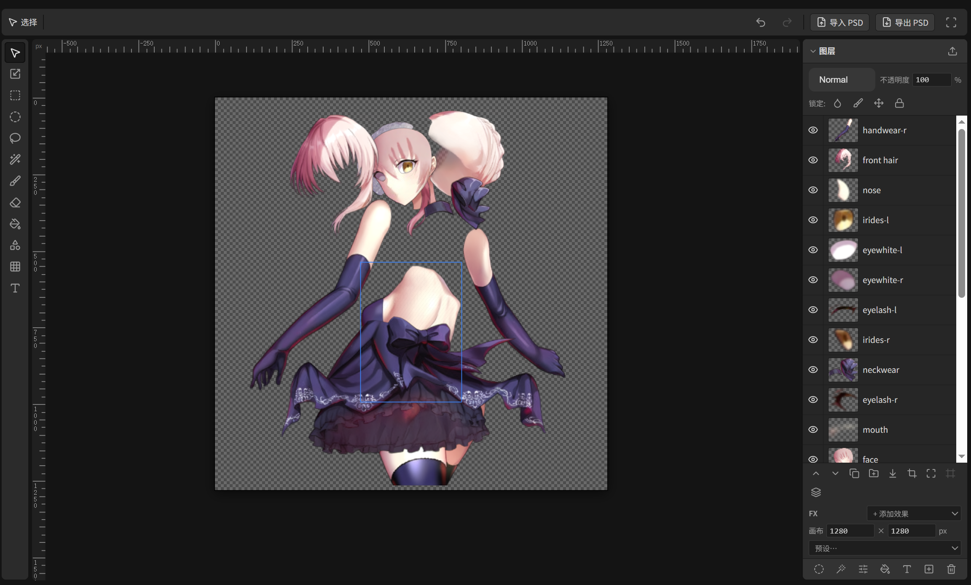Image resolution: width=971 pixels, height=585 pixels.
Task: Click the 导入 PSD button
Action: [x=840, y=22]
